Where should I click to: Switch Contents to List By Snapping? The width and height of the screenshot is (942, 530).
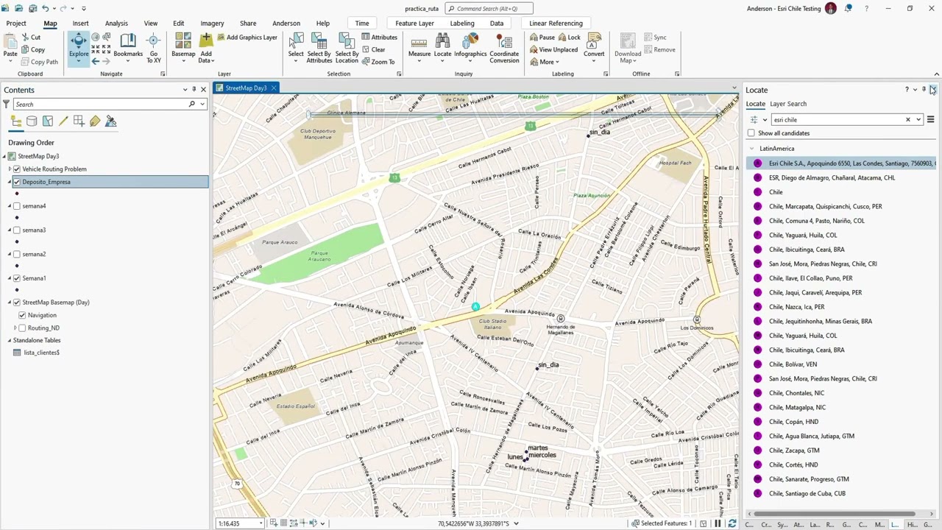[79, 121]
